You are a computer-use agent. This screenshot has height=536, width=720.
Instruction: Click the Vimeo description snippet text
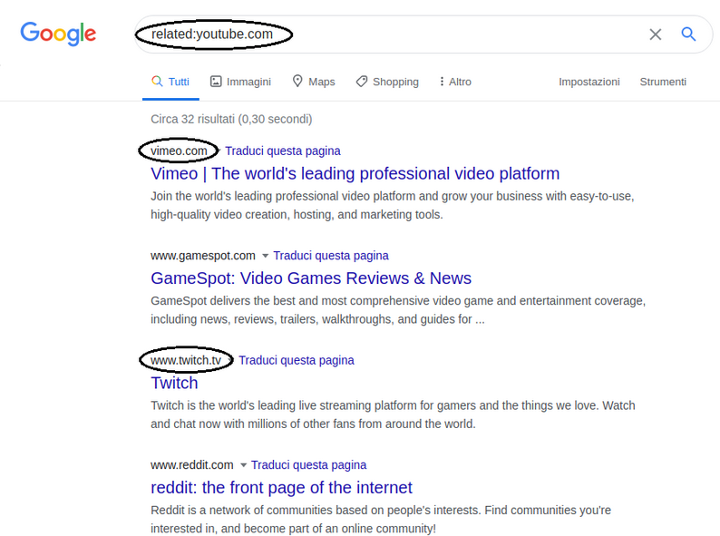[x=393, y=206]
